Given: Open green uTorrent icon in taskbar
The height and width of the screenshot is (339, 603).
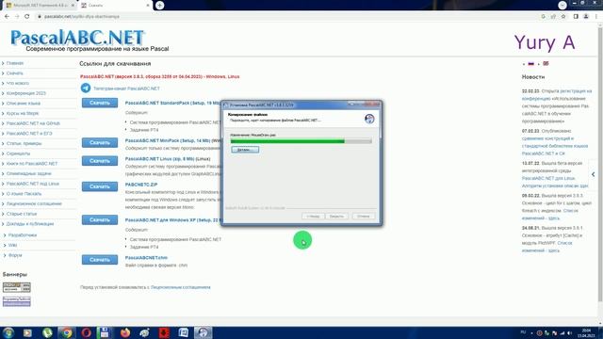Looking at the screenshot, I should (x=47, y=332).
